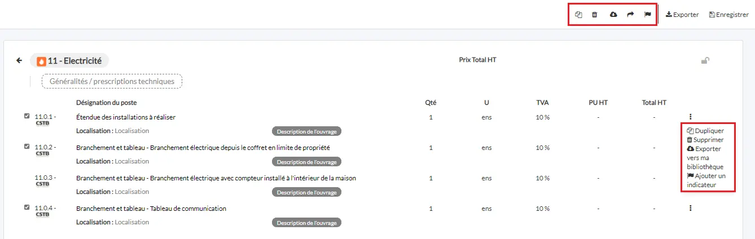
Task: Open Description de l'ouvrage for 11.0.4
Action: pos(307,223)
